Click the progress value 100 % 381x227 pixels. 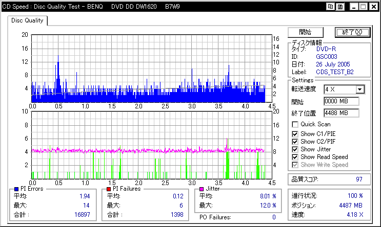(x=355, y=196)
